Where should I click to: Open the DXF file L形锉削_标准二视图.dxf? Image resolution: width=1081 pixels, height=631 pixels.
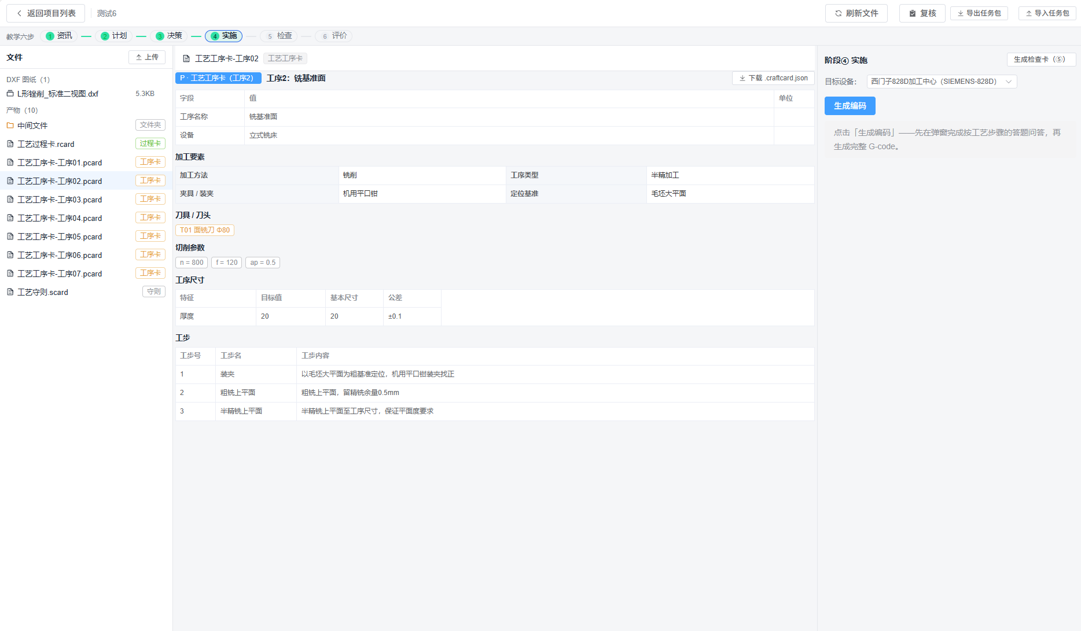tap(86, 94)
